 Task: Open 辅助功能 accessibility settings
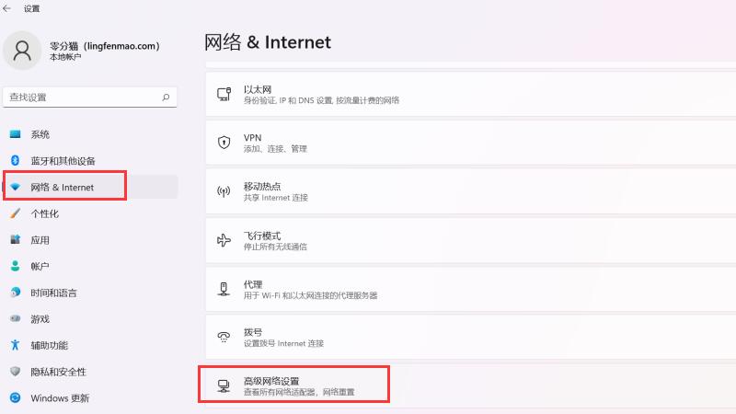tap(49, 345)
